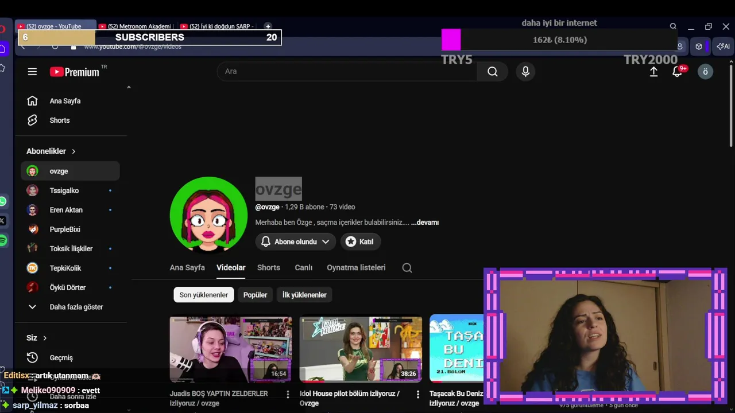Select the Son yüklenenler filter chip
Image resolution: width=735 pixels, height=413 pixels.
tap(204, 295)
